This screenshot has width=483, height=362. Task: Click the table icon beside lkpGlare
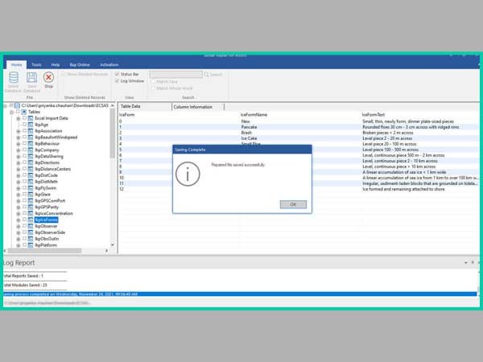tap(31, 194)
